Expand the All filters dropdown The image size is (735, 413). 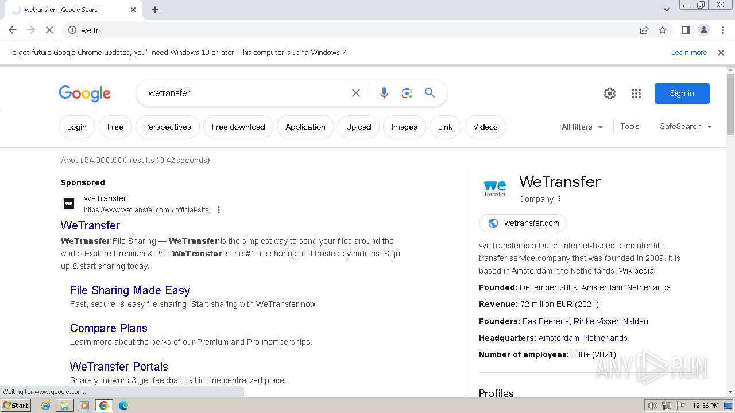582,127
